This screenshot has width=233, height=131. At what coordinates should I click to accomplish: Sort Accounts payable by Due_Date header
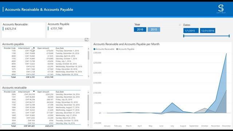pos(60,48)
